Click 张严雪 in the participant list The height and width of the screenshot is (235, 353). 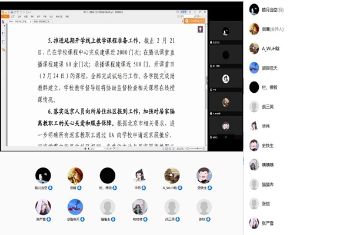262,223
